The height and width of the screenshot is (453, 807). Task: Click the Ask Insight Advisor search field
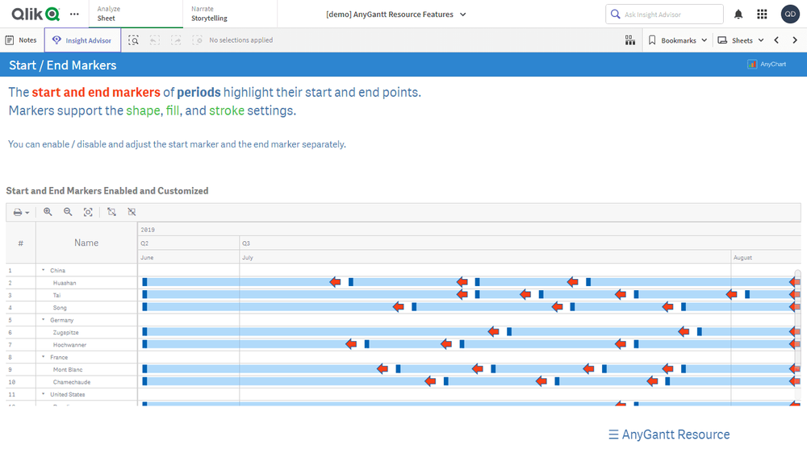pos(664,15)
